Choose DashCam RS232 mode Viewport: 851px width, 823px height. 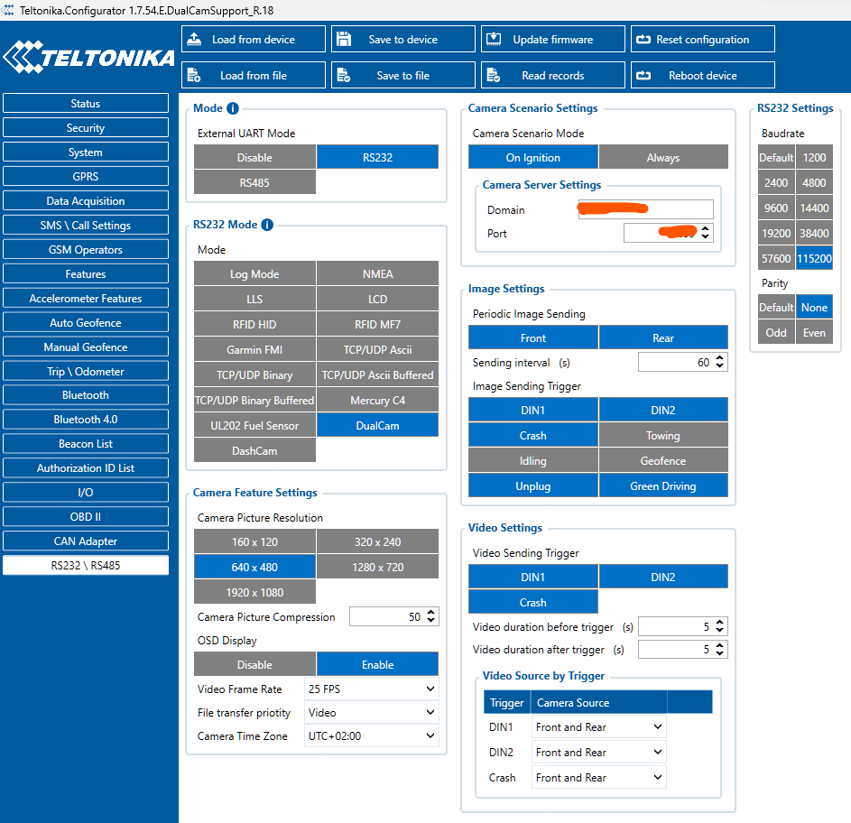(254, 451)
